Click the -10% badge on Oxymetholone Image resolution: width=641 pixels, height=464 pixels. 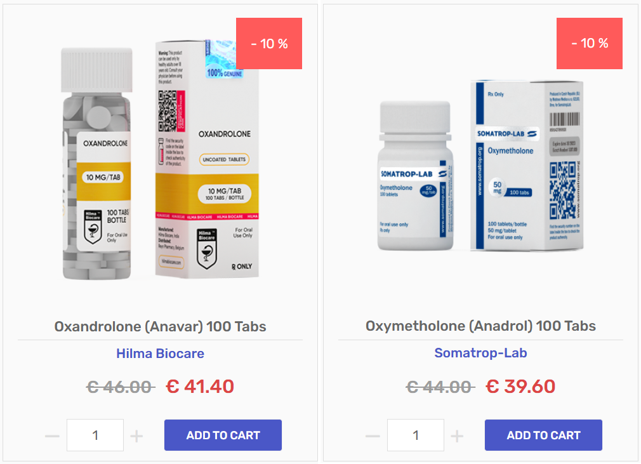click(x=590, y=43)
